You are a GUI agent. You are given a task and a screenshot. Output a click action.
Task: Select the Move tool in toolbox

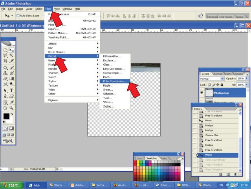(x=11, y=50)
